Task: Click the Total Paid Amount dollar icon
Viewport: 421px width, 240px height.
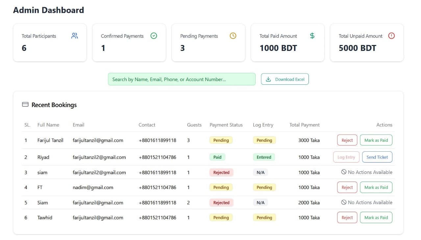Action: [312, 36]
